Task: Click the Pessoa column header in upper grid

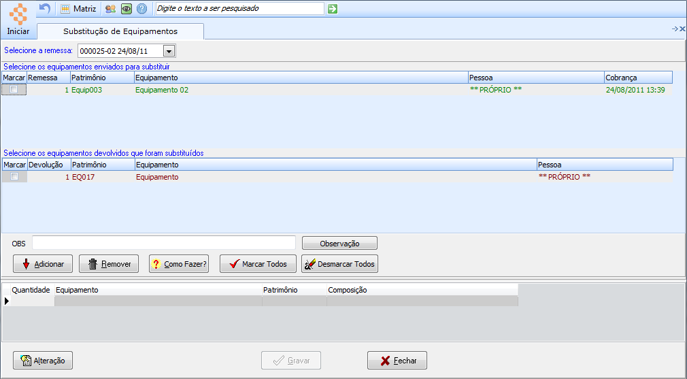Action: pyautogui.click(x=536, y=78)
